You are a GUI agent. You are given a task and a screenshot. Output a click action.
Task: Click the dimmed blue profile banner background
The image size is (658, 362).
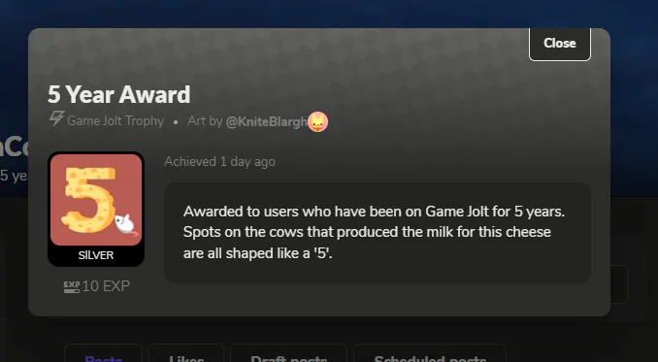327,14
